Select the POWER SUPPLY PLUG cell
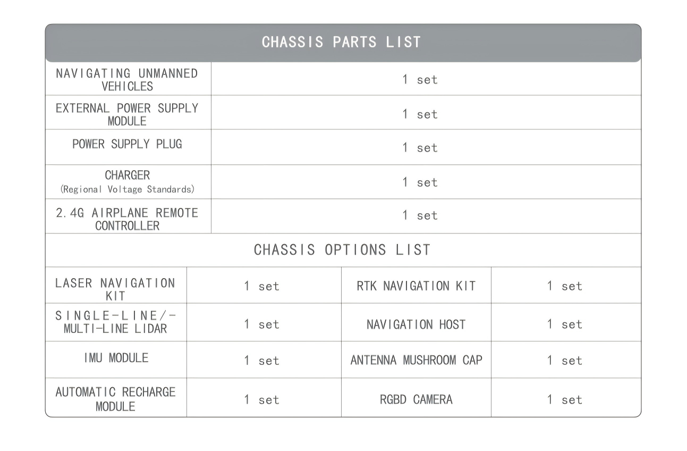 tap(127, 144)
